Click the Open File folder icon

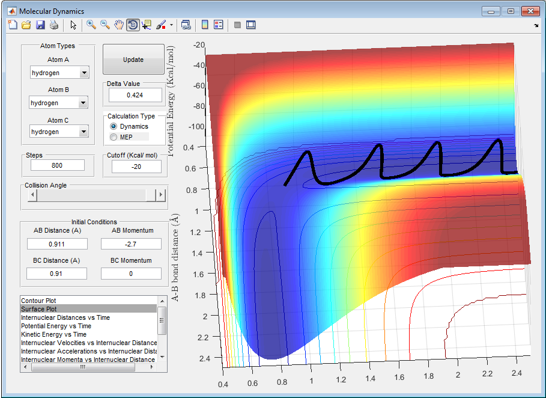[x=26, y=25]
